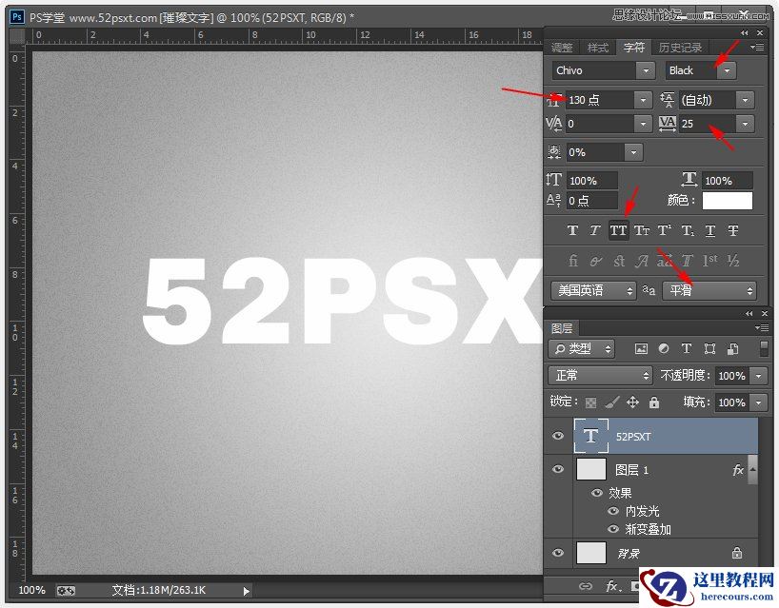
Task: Click the link layers icon
Action: click(x=586, y=587)
